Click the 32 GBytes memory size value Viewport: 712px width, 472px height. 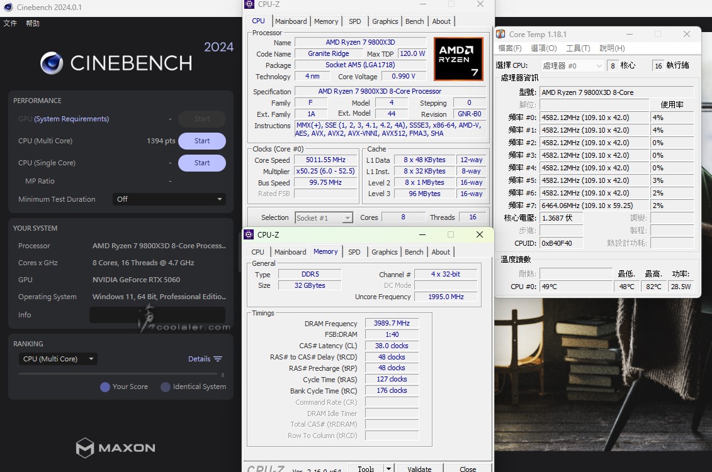[310, 285]
